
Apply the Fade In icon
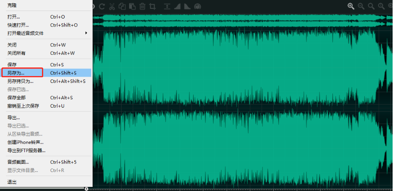pyautogui.click(x=177, y=6)
